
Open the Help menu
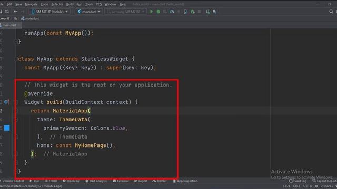tap(123, 4)
